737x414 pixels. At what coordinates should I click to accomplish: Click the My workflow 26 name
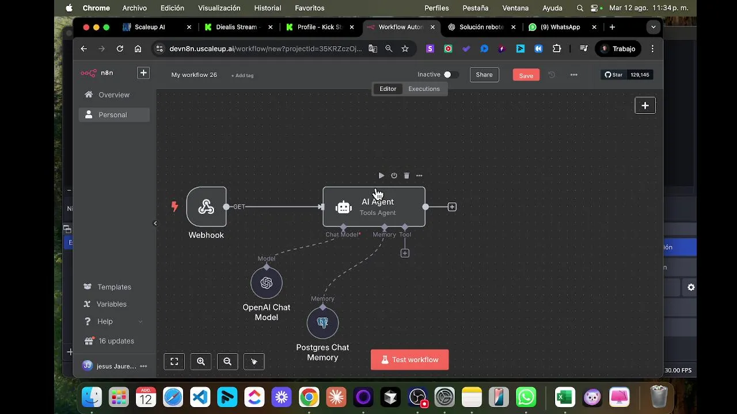coord(194,75)
